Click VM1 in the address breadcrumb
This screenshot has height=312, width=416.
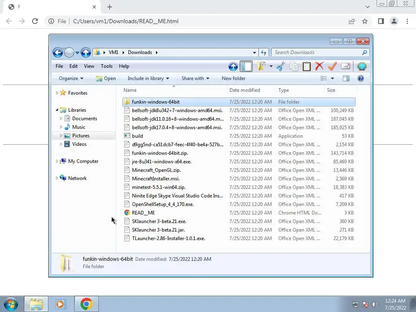[114, 52]
